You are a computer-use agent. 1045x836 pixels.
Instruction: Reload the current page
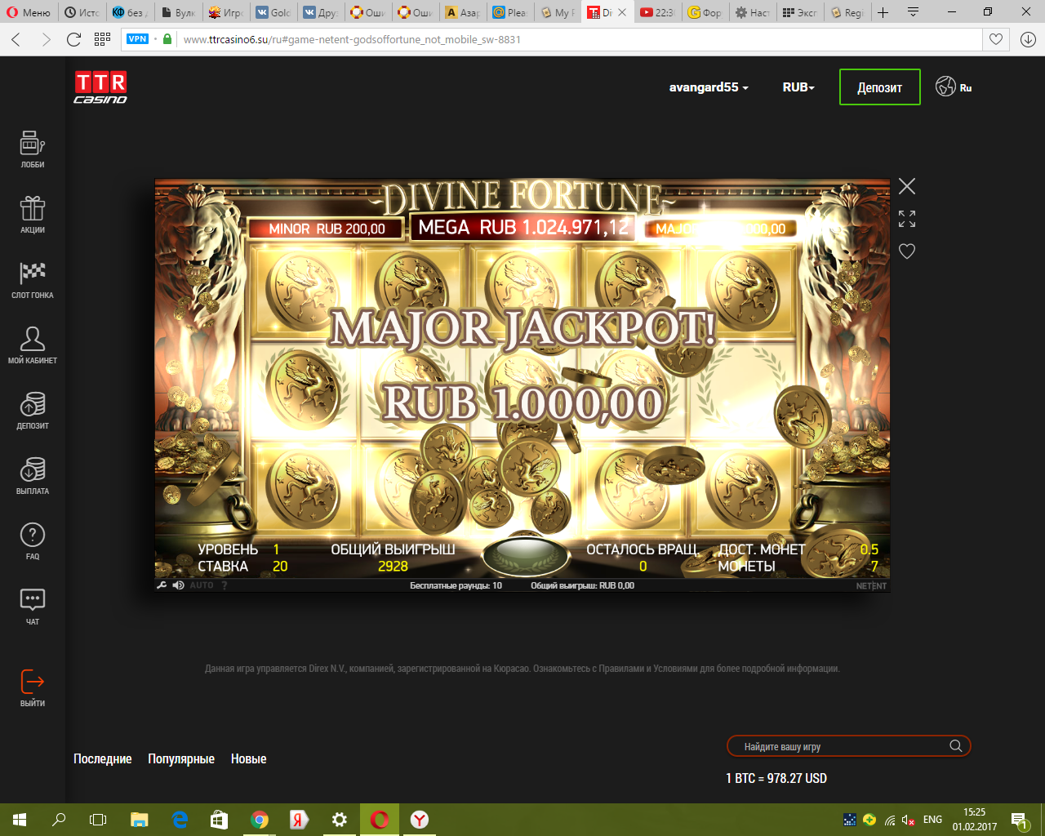pyautogui.click(x=73, y=39)
